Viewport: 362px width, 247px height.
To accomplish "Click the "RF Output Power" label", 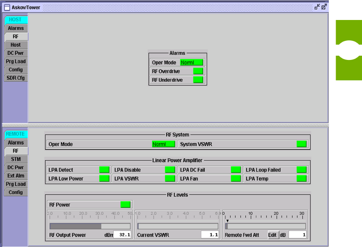I will pos(67,235).
